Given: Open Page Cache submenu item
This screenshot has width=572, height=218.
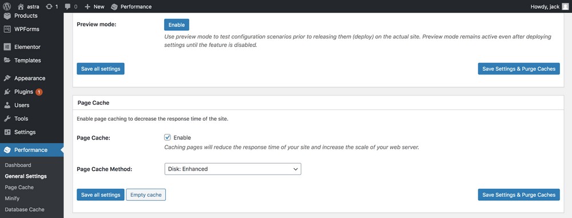Looking at the screenshot, I should click(19, 187).
